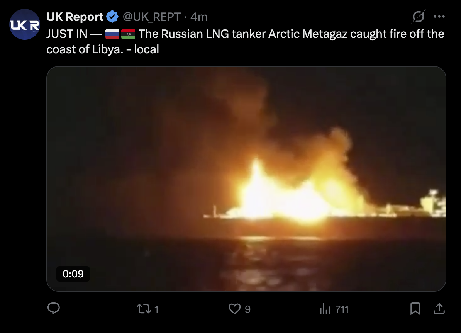Open the UK Report display name
This screenshot has width=461, height=333.
coord(75,17)
